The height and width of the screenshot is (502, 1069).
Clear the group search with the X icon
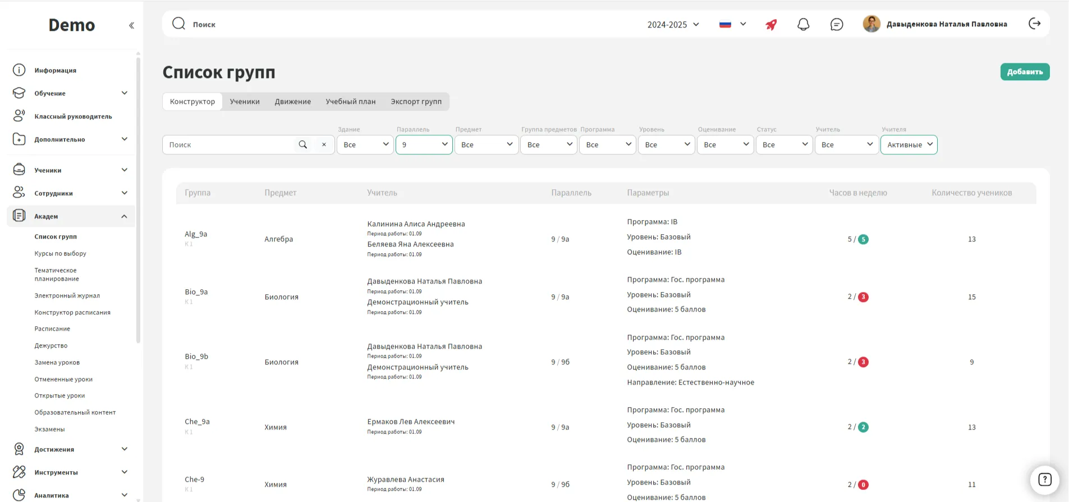click(324, 145)
